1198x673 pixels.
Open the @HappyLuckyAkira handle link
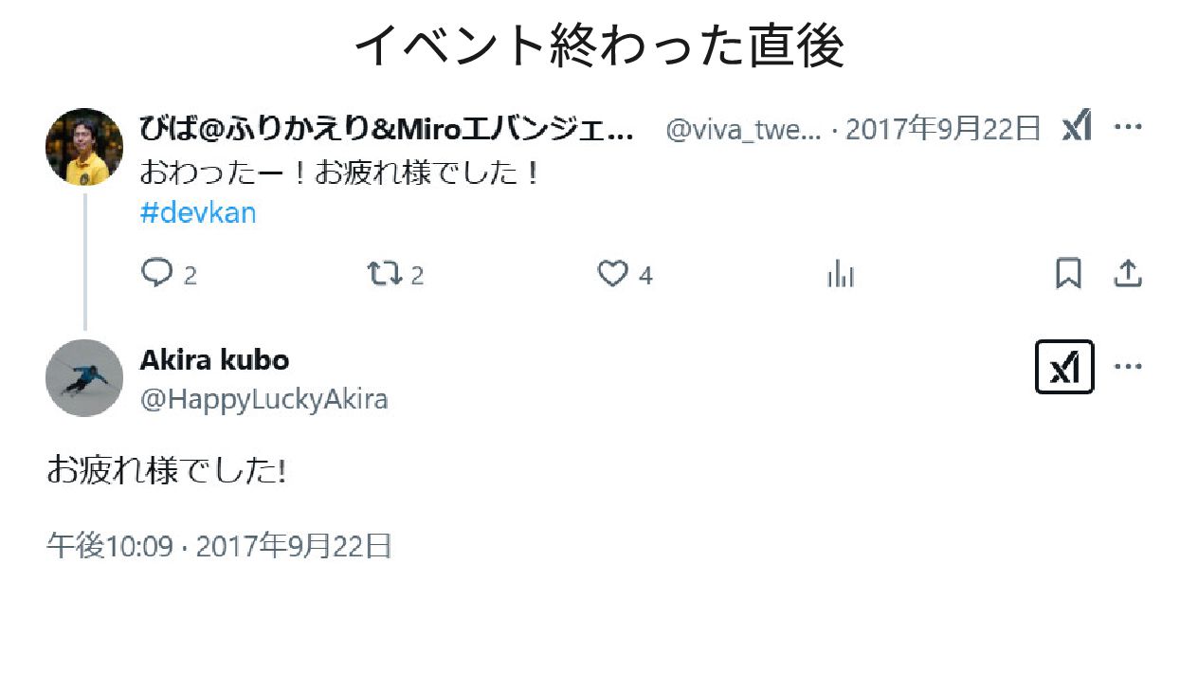264,400
